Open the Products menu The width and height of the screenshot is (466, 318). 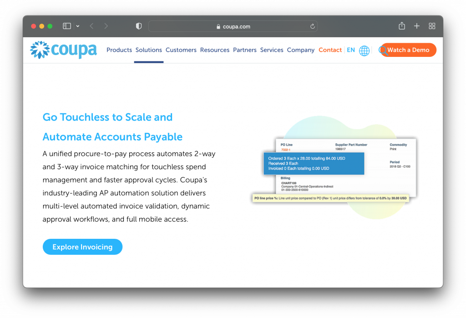119,50
